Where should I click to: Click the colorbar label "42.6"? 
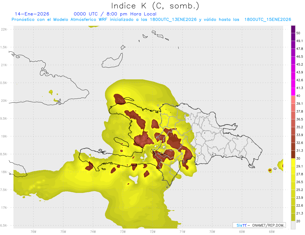pyautogui.click(x=300, y=80)
